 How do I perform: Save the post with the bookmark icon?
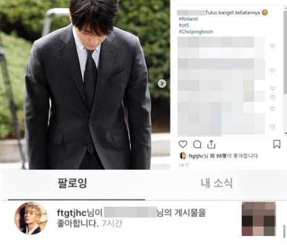[x=277, y=144]
